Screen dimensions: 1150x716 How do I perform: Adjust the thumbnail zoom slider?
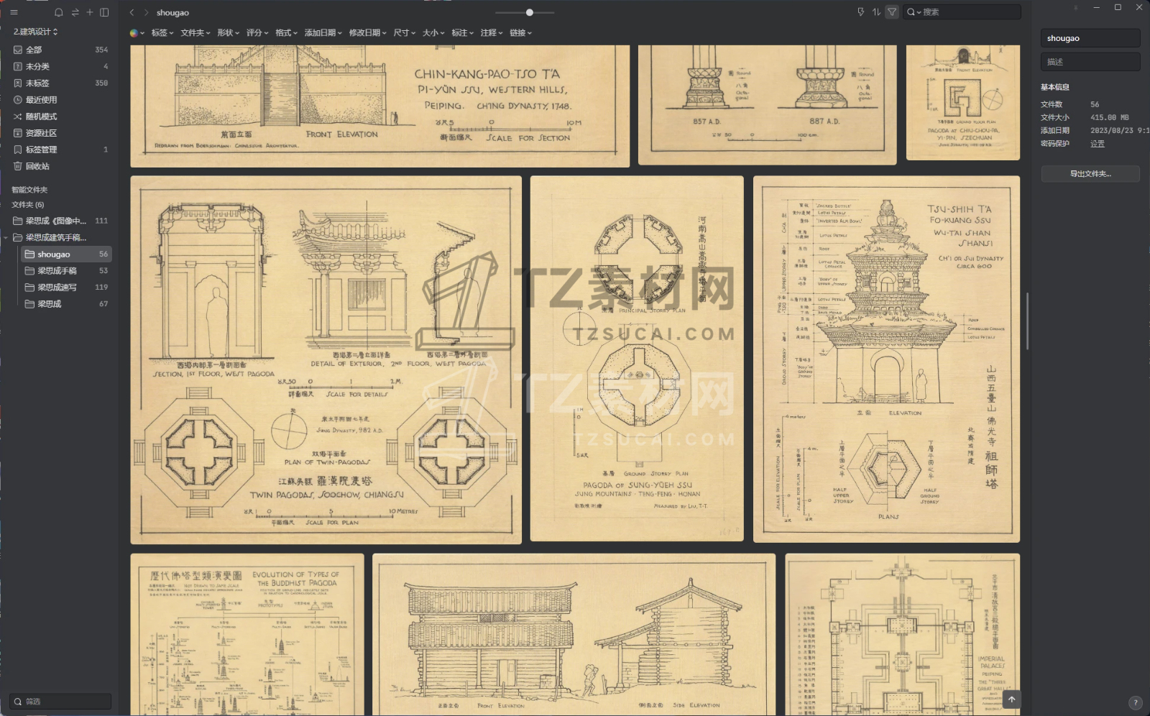point(530,12)
